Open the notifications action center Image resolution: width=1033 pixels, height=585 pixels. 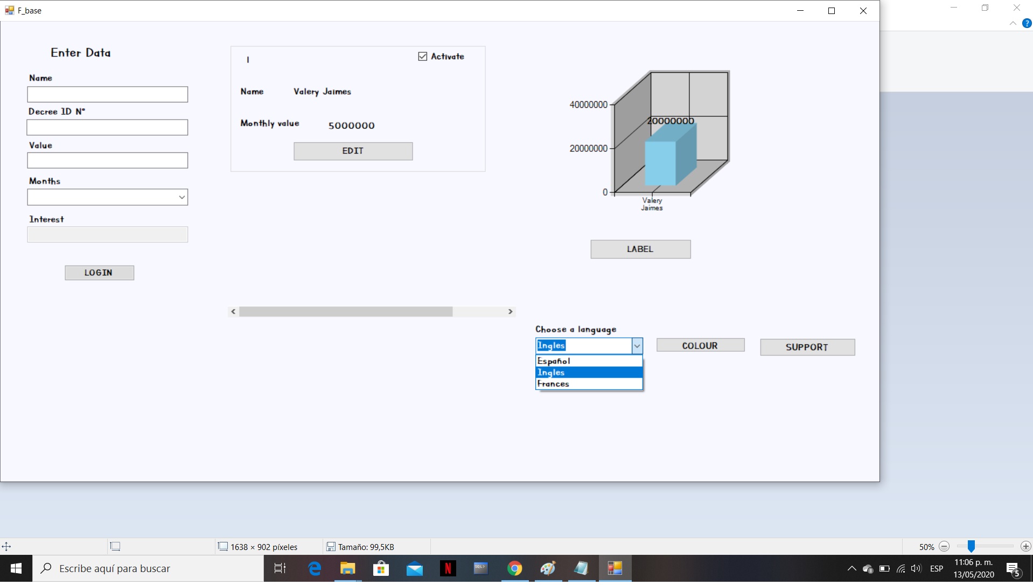1013,569
